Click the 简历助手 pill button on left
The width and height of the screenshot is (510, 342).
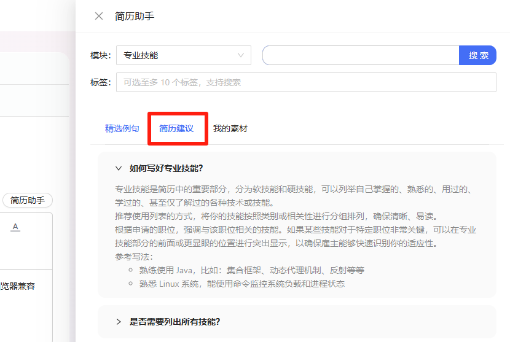[28, 200]
